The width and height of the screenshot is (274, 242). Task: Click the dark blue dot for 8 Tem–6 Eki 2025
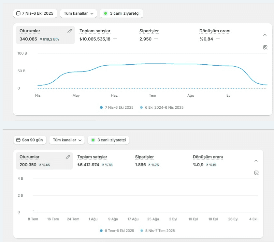click(101, 231)
